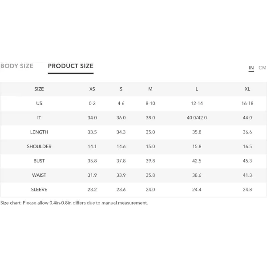Viewport: 267px width, 267px height.
Task: Select the S column header
Action: [x=121, y=89]
